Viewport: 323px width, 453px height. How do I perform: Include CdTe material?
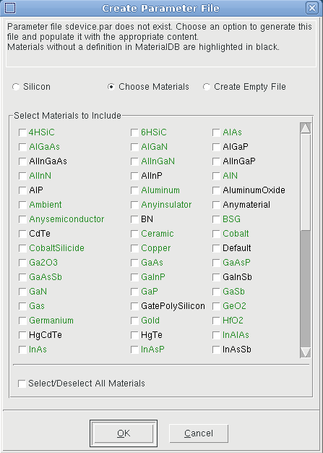[22, 234]
